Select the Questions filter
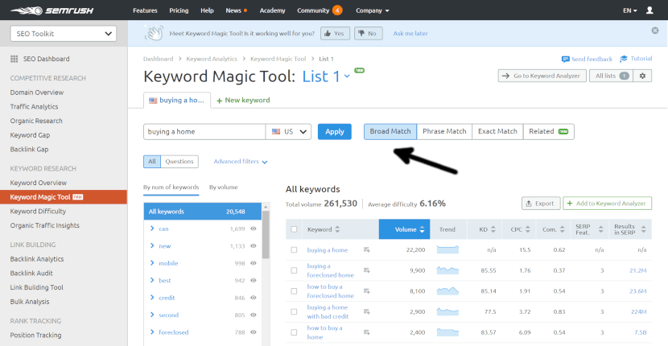This screenshot has width=668, height=346. pyautogui.click(x=179, y=162)
